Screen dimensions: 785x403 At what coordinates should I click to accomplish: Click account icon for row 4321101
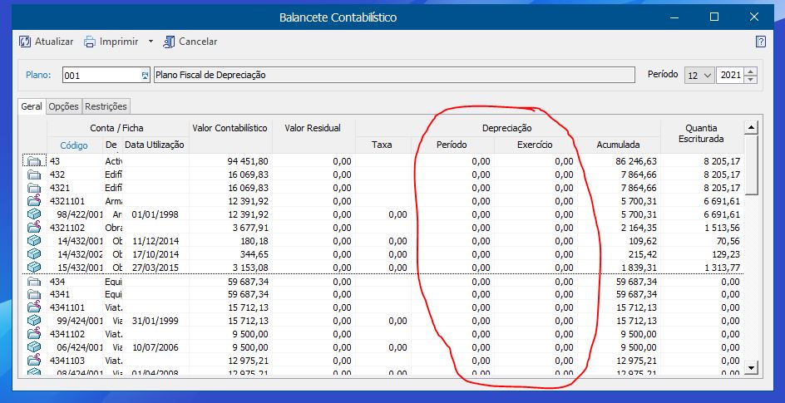tap(34, 201)
